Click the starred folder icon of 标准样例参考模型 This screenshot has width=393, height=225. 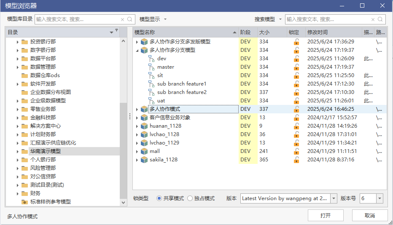pyautogui.click(x=24, y=202)
